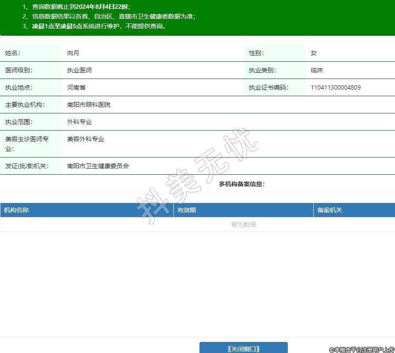Click the 姓名 field label
This screenshot has width=395, height=353.
(13, 53)
